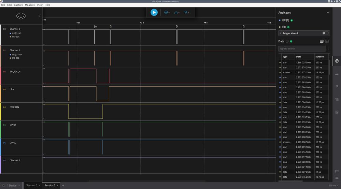The height and width of the screenshot is (189, 341).
Task: Open the Measure menu
Action: point(30,5)
